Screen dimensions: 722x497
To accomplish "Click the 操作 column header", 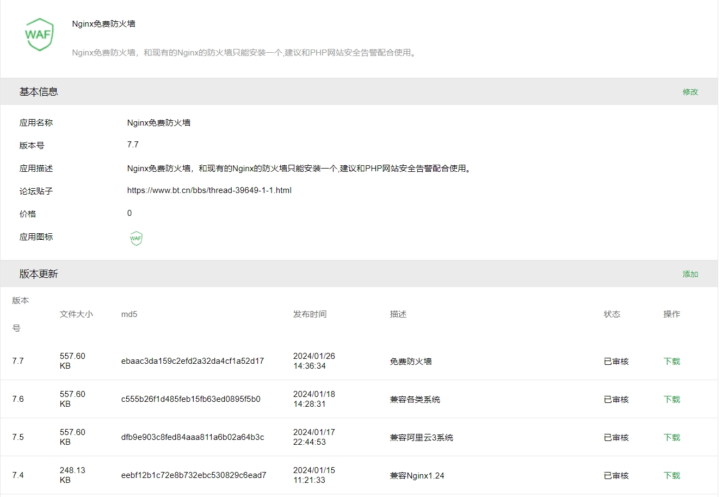I will click(x=672, y=314).
